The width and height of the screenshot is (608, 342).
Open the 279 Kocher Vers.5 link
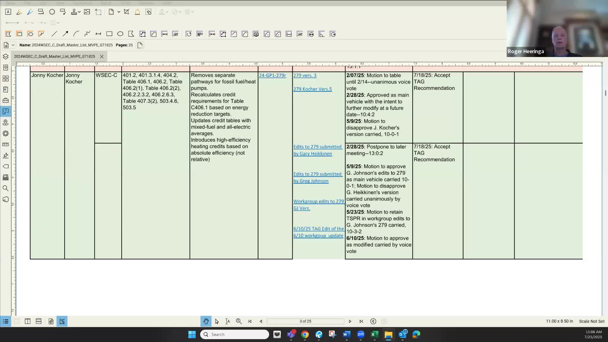(313, 89)
